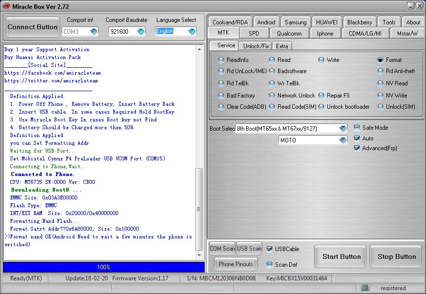
Task: Open the About tab
Action: [x=413, y=22]
